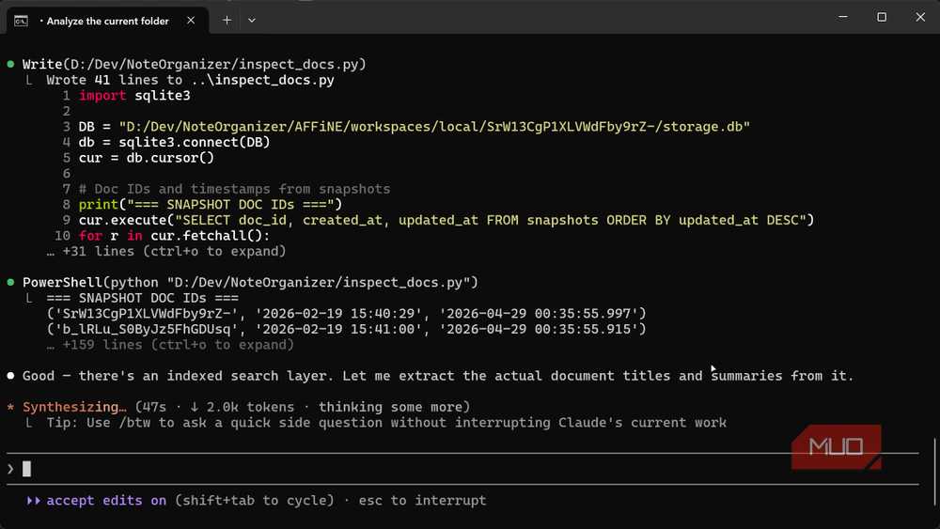Click the MUO logo watermark

pyautogui.click(x=836, y=446)
